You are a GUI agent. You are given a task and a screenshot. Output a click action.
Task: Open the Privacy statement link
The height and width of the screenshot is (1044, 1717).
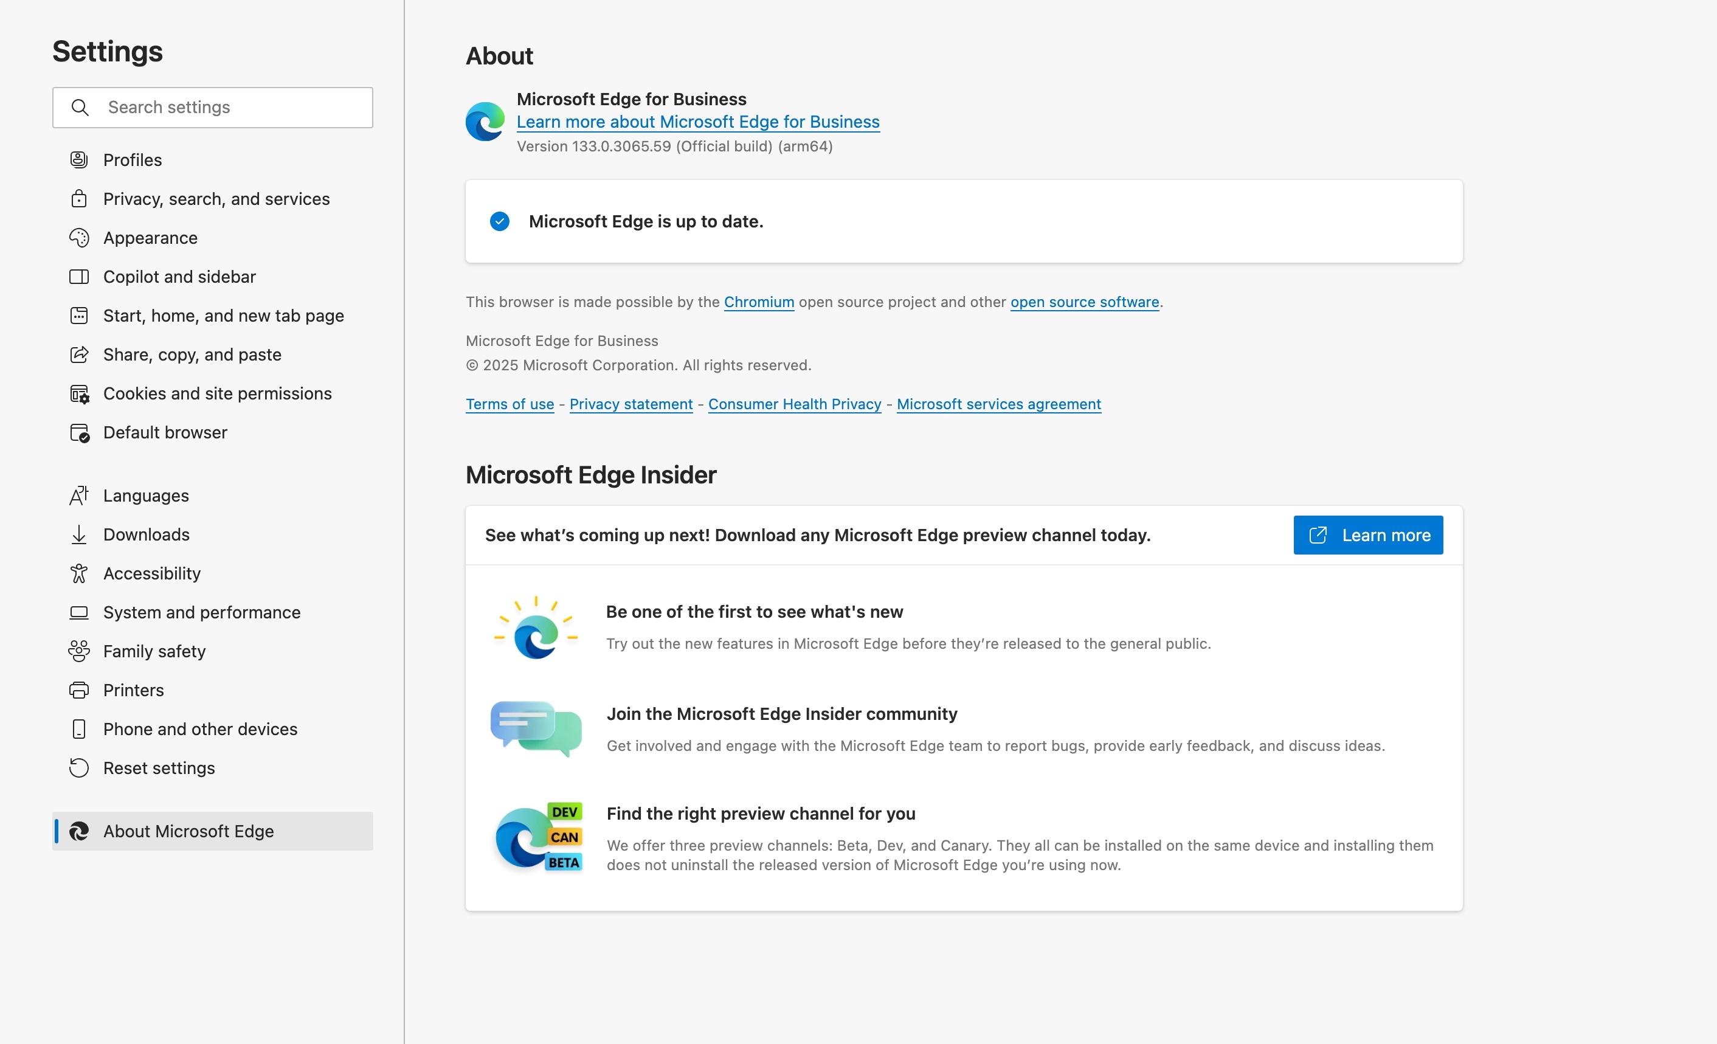630,404
